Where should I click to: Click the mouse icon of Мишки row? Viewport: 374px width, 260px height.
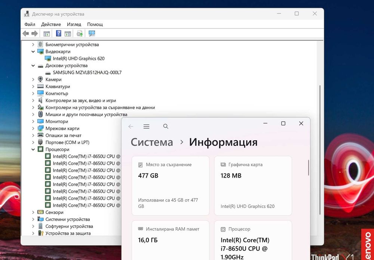tap(40, 114)
